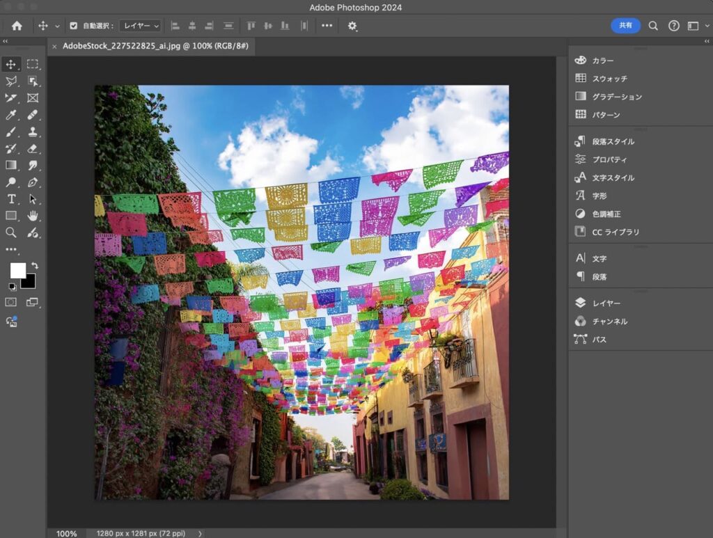Select the Eyedropper tool
713x538 pixels.
[x=11, y=115]
